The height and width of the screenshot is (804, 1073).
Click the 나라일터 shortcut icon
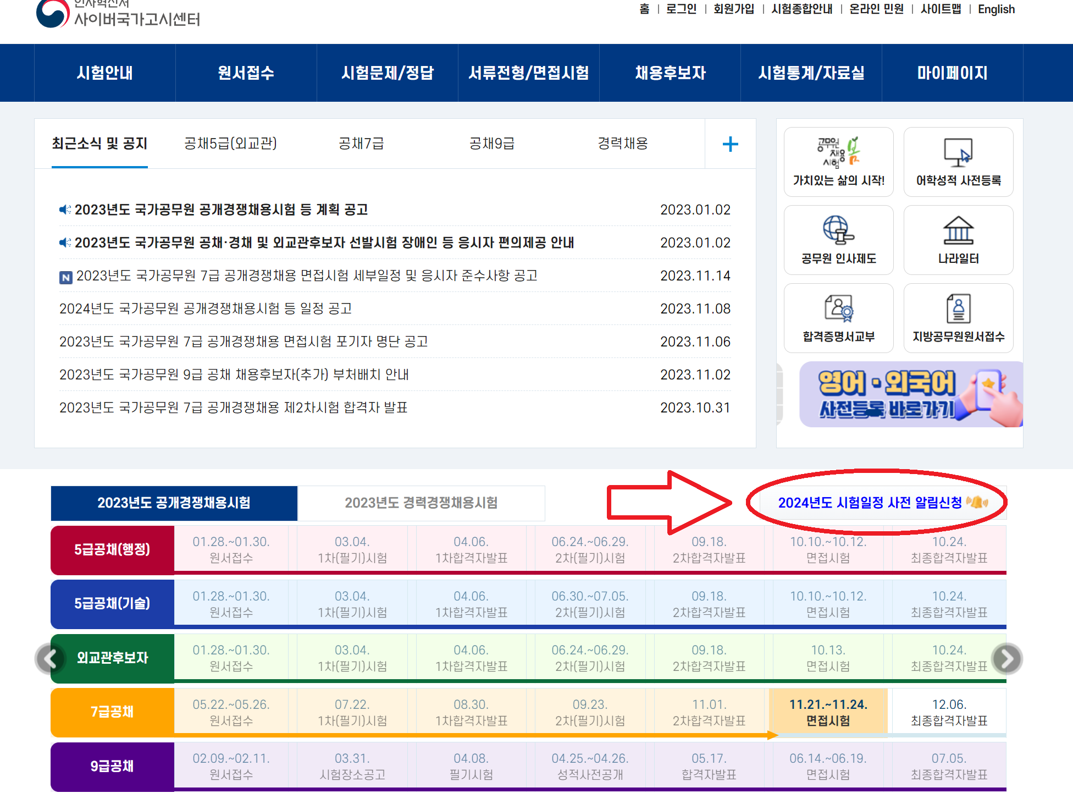tap(958, 239)
